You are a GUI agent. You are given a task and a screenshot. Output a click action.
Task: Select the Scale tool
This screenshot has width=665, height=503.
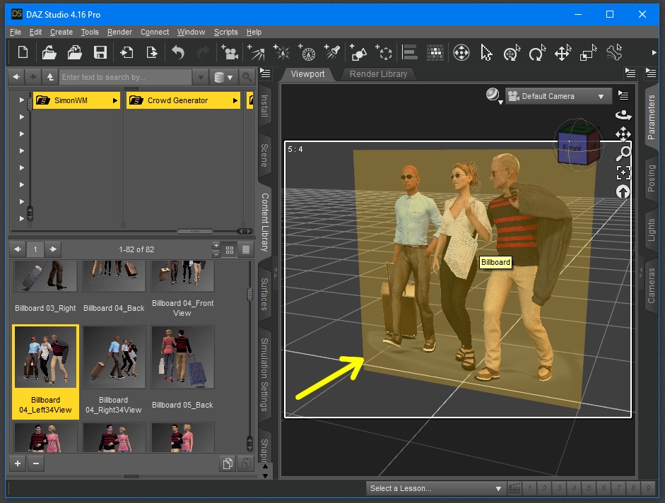click(x=588, y=52)
